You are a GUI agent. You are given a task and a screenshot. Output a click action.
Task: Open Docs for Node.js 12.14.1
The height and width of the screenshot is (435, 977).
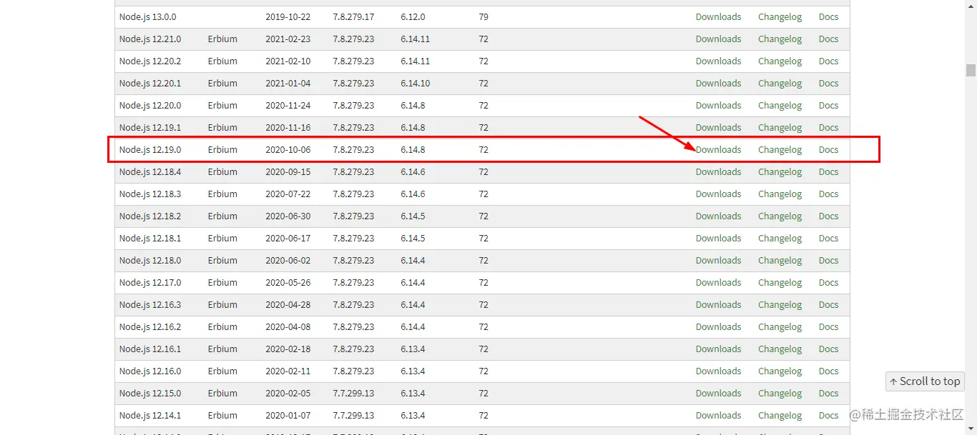[x=828, y=416]
